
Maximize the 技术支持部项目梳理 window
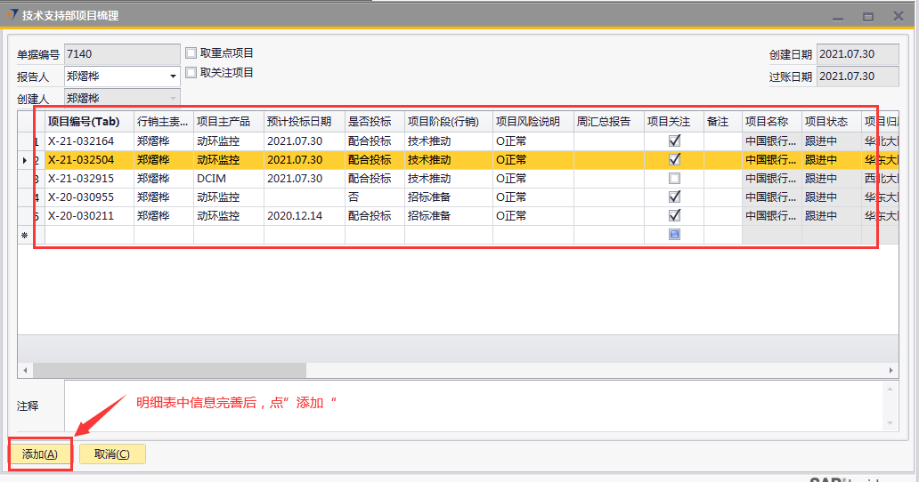[x=867, y=16]
